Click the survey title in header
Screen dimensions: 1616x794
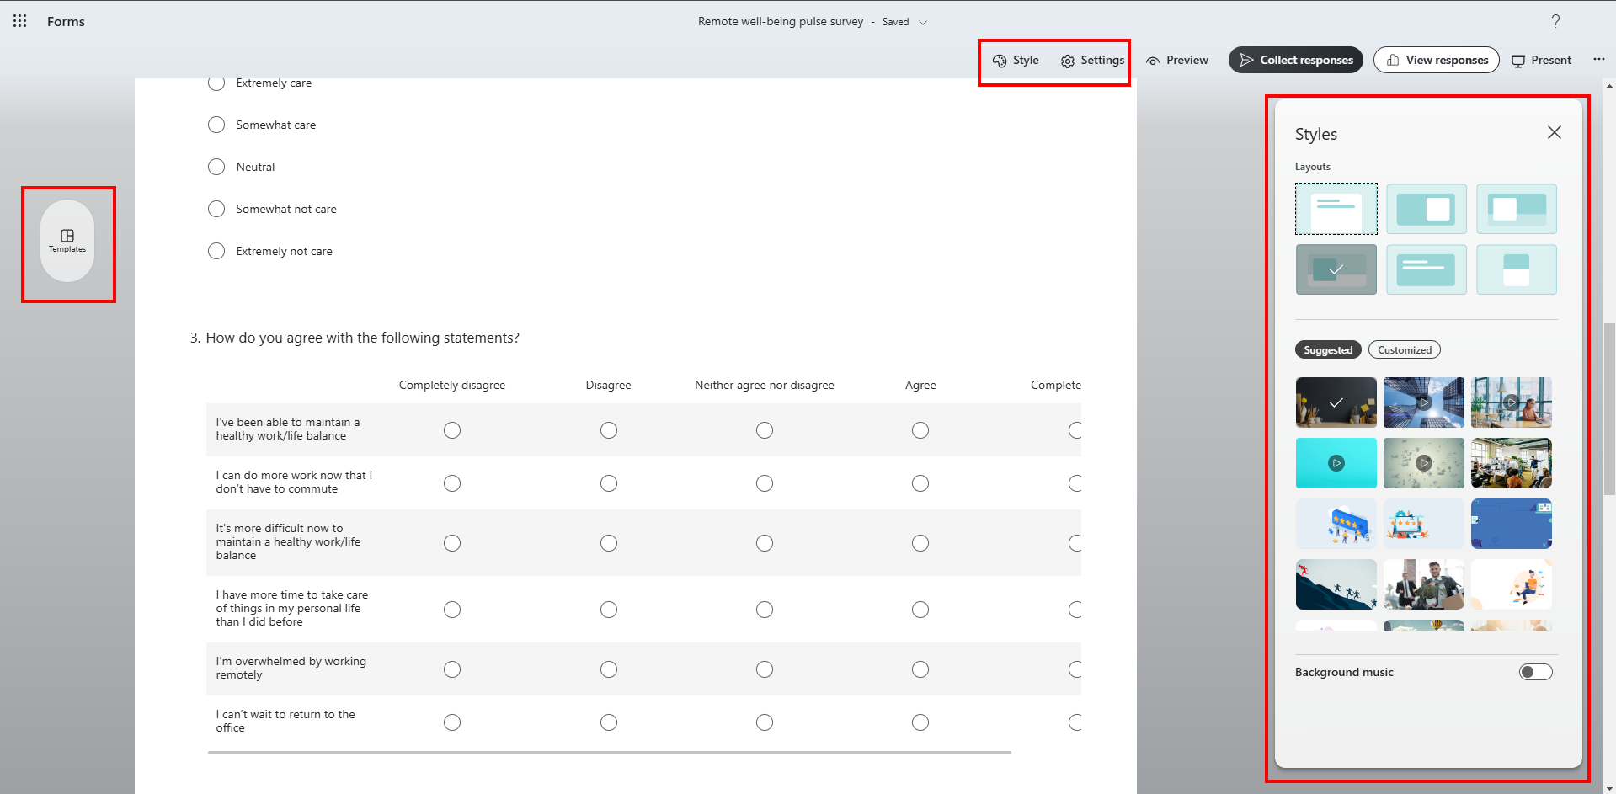781,22
